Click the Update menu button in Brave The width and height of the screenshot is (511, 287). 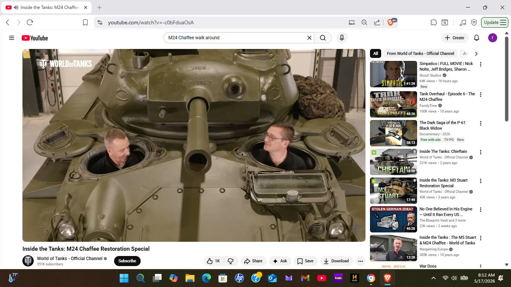495,22
